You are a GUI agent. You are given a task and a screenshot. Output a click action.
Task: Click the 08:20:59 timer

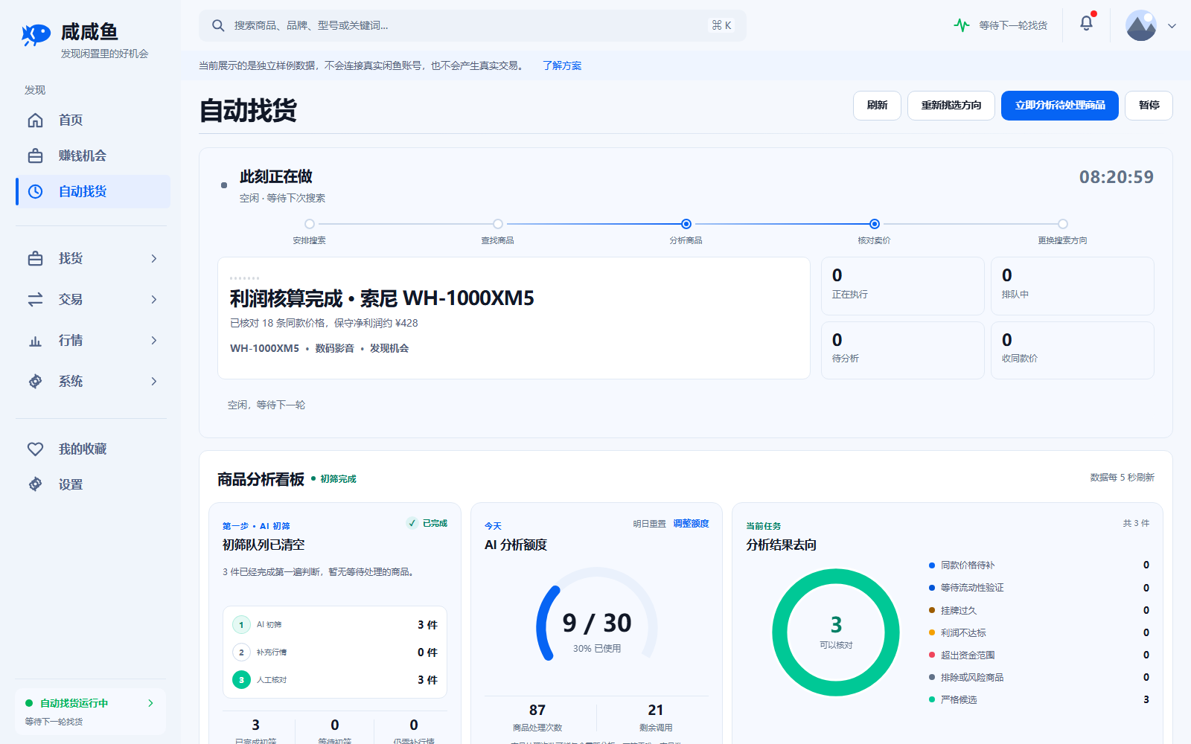[x=1117, y=177]
